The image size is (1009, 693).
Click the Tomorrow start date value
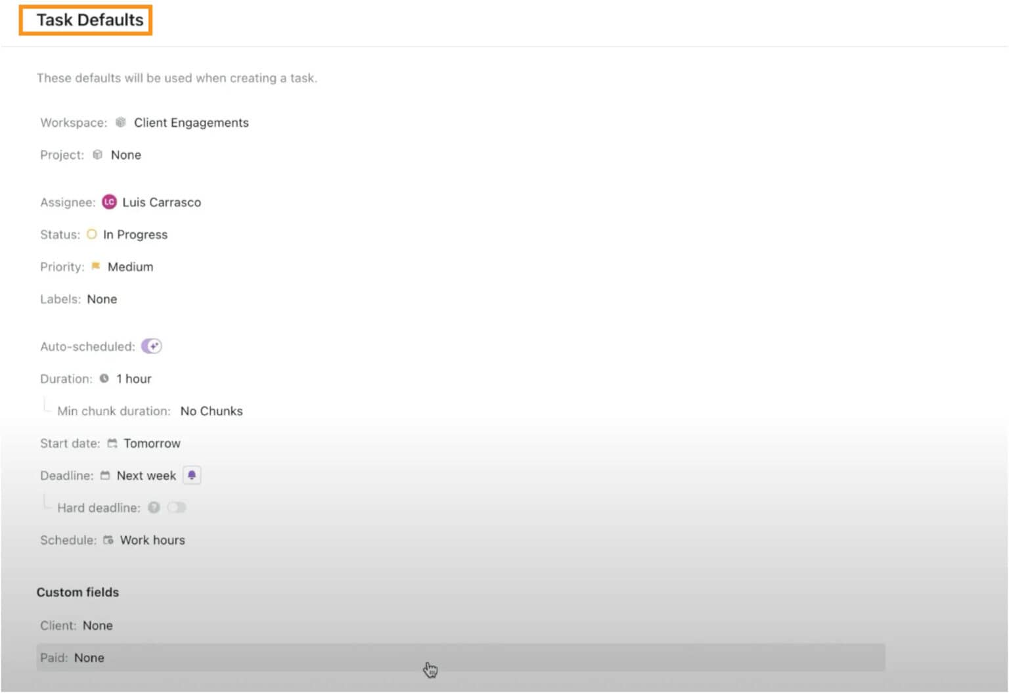(x=152, y=443)
